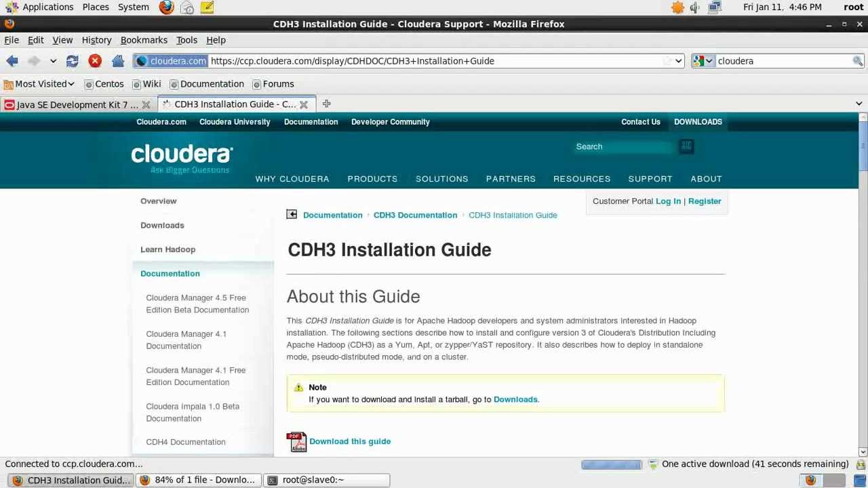Close the CDH3 Installation Guide tab

coord(304,104)
